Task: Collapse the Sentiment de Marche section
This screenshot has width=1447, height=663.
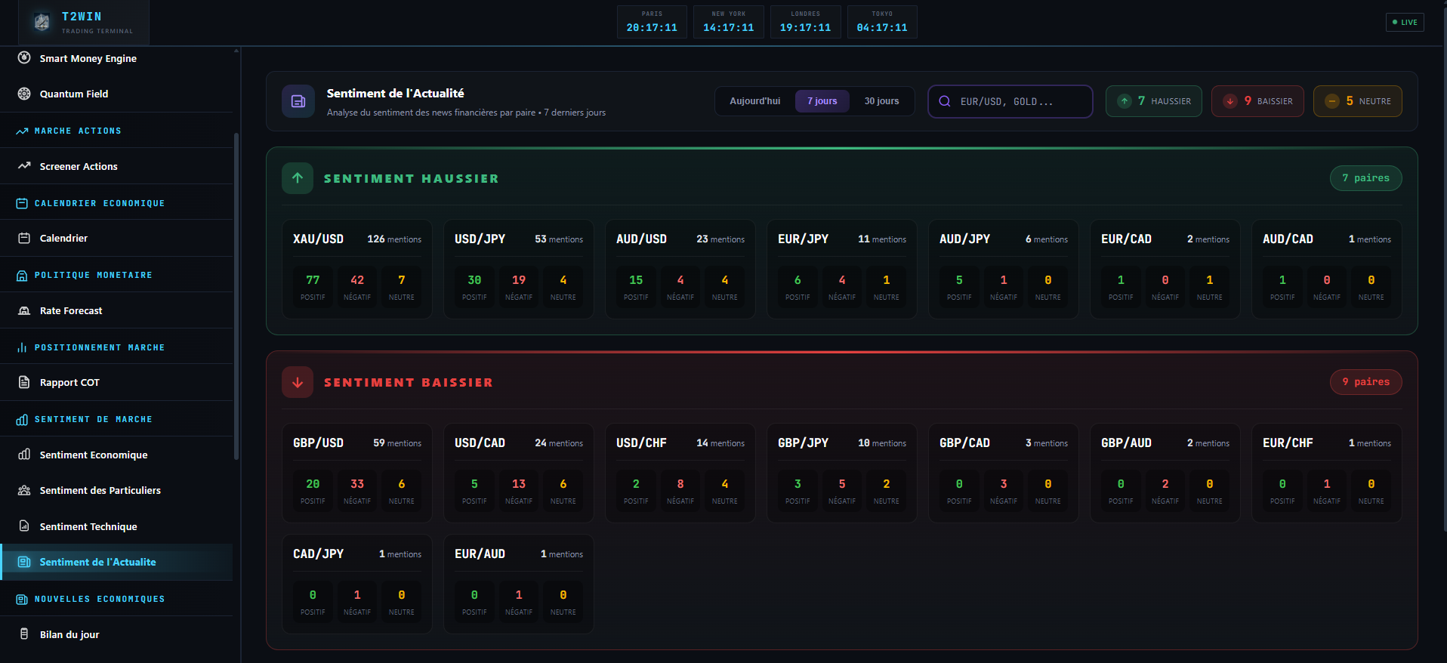Action: click(x=93, y=419)
